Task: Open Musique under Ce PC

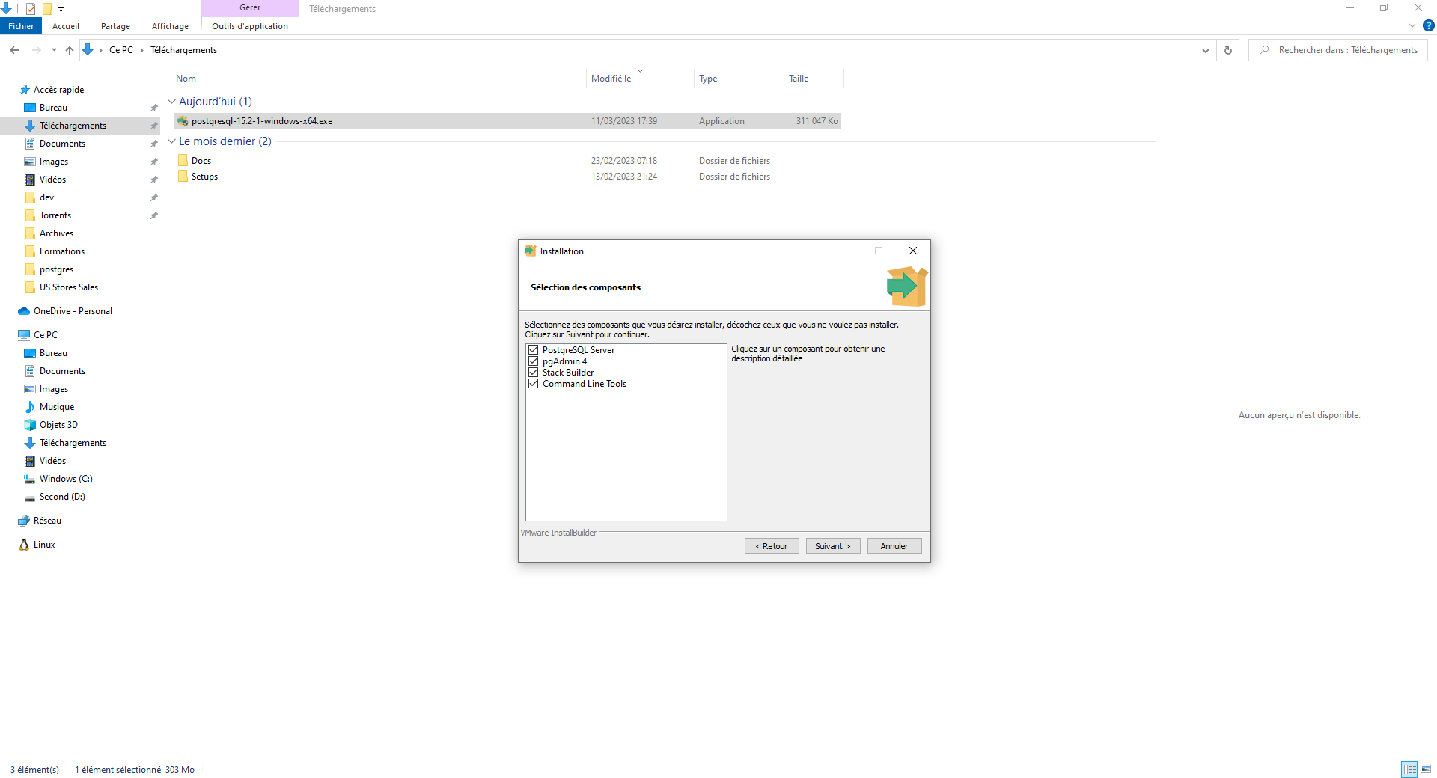Action: click(57, 407)
